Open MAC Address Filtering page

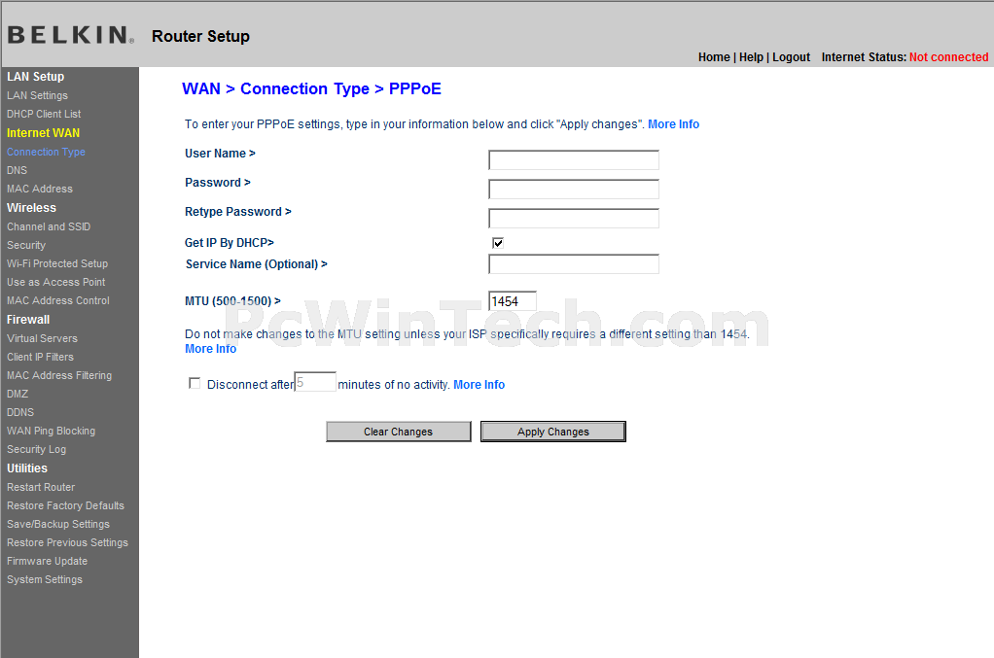coord(59,375)
